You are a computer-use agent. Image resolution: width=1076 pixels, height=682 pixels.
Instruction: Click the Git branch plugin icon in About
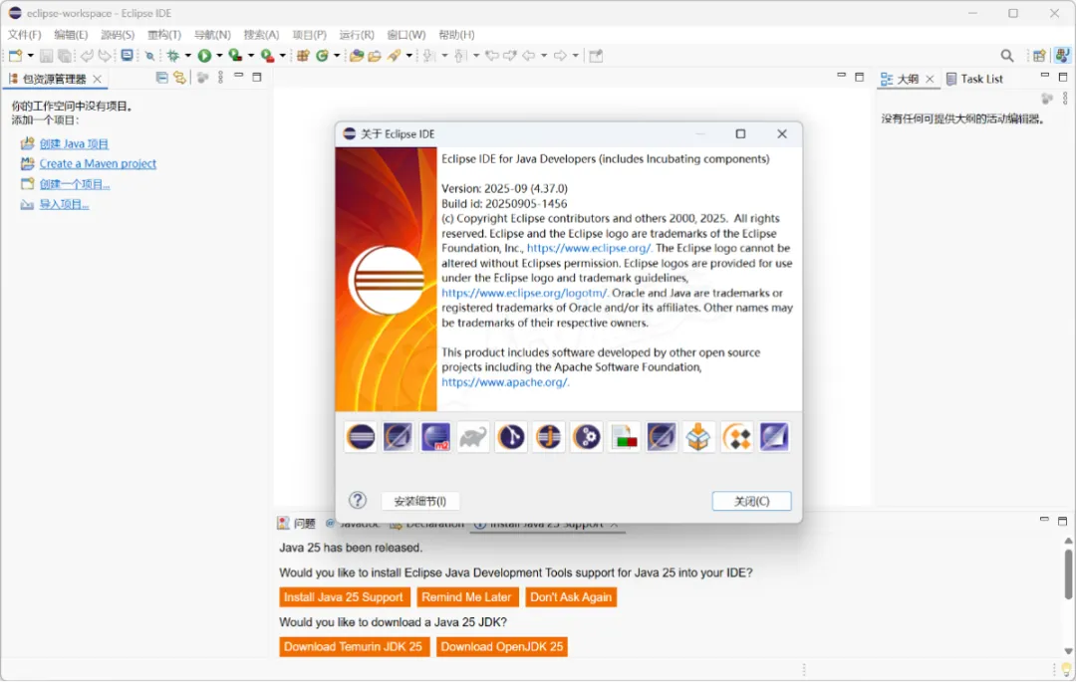511,437
